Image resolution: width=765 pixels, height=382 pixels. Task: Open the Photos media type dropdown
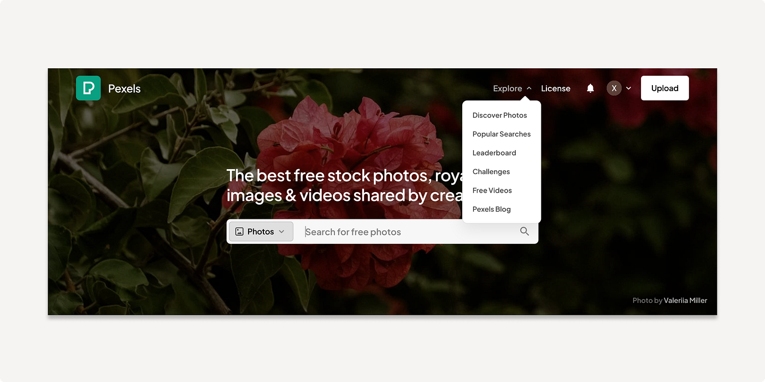[x=261, y=231]
